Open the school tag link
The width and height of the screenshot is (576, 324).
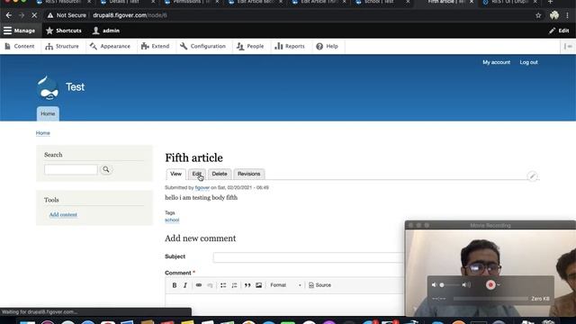(172, 220)
